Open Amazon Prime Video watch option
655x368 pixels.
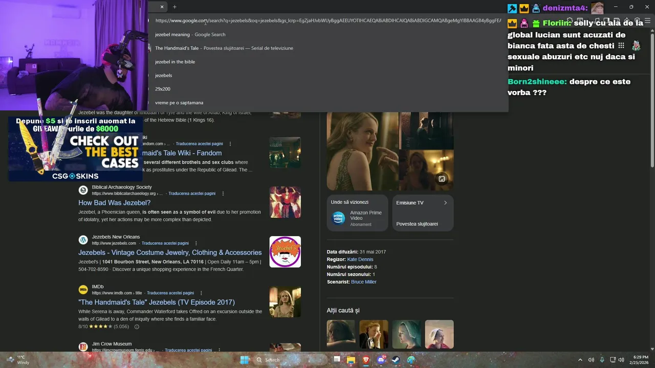pos(358,213)
